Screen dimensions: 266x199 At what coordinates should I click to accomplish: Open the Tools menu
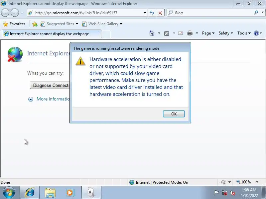[x=244, y=33]
